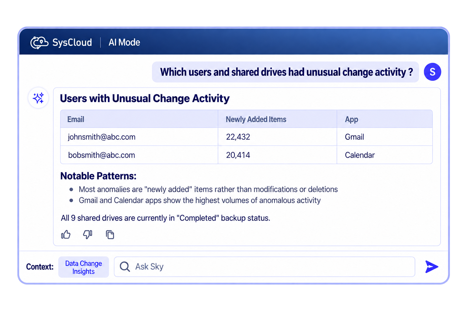467x311 pixels.
Task: Click the magnifier icon in Ask Sky field
Action: point(125,267)
